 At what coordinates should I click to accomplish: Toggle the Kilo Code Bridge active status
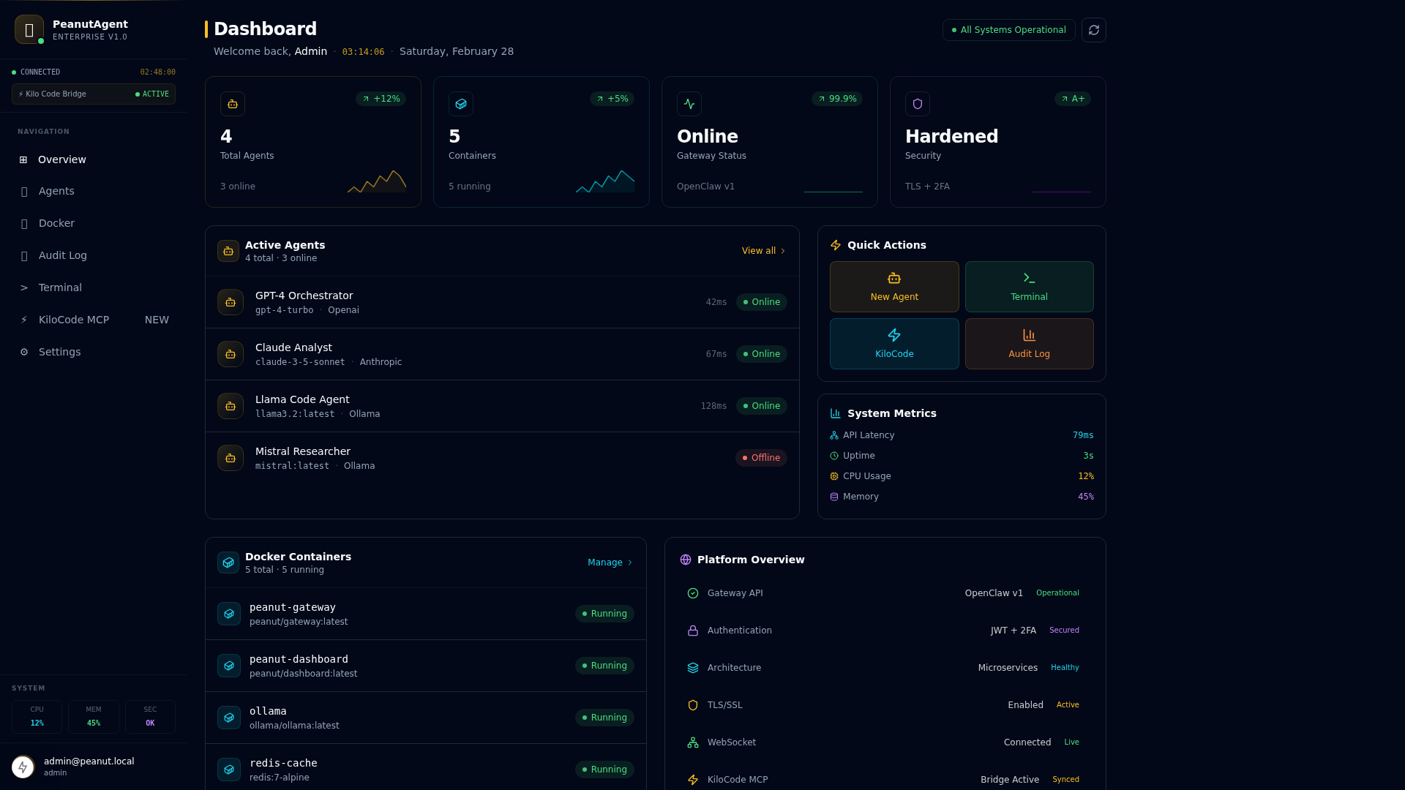pos(151,94)
